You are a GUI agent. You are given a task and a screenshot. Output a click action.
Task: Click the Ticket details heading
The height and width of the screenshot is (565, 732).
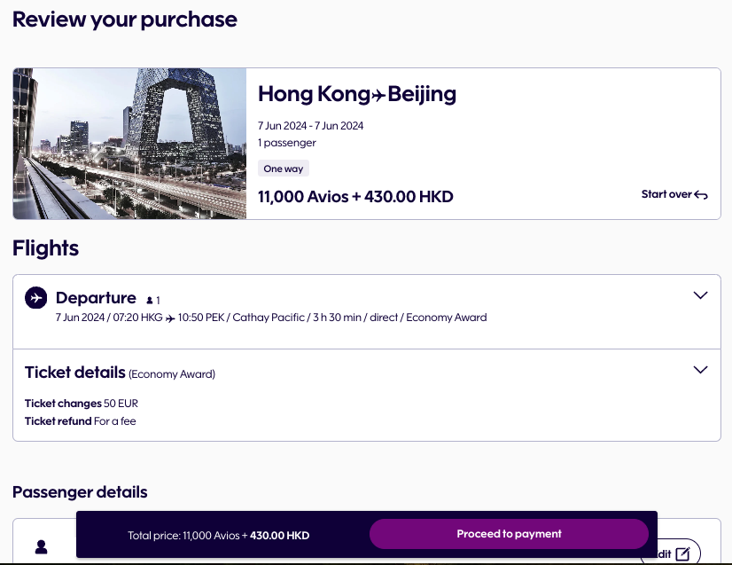point(75,373)
